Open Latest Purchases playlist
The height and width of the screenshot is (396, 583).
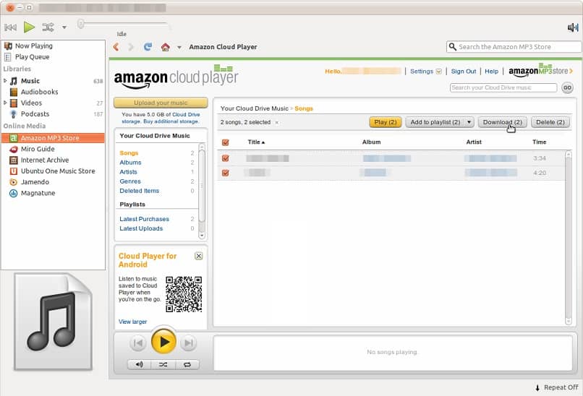[x=144, y=219]
